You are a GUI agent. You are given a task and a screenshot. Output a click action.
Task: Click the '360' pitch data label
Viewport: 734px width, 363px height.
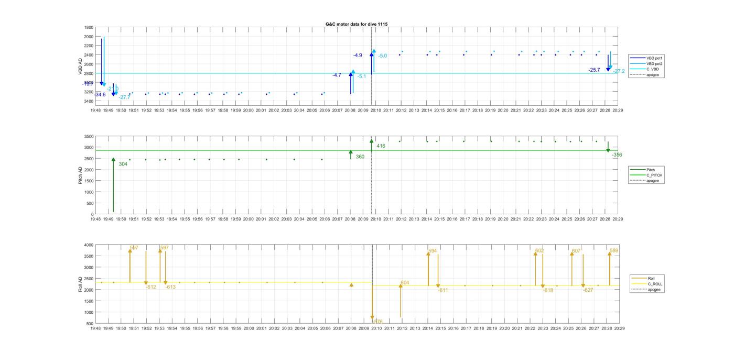click(360, 157)
